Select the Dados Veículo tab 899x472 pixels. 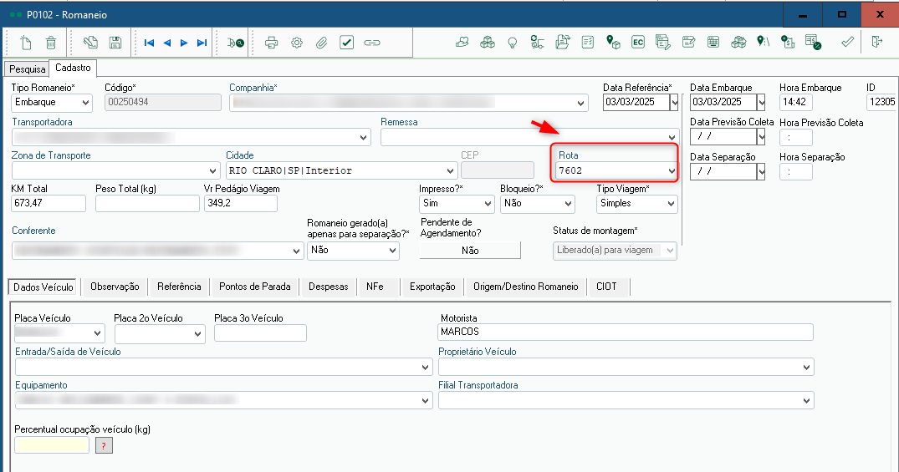43,287
